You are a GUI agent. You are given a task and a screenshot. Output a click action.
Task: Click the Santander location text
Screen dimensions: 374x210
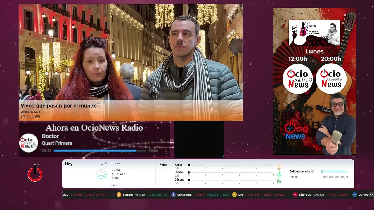pos(112,164)
